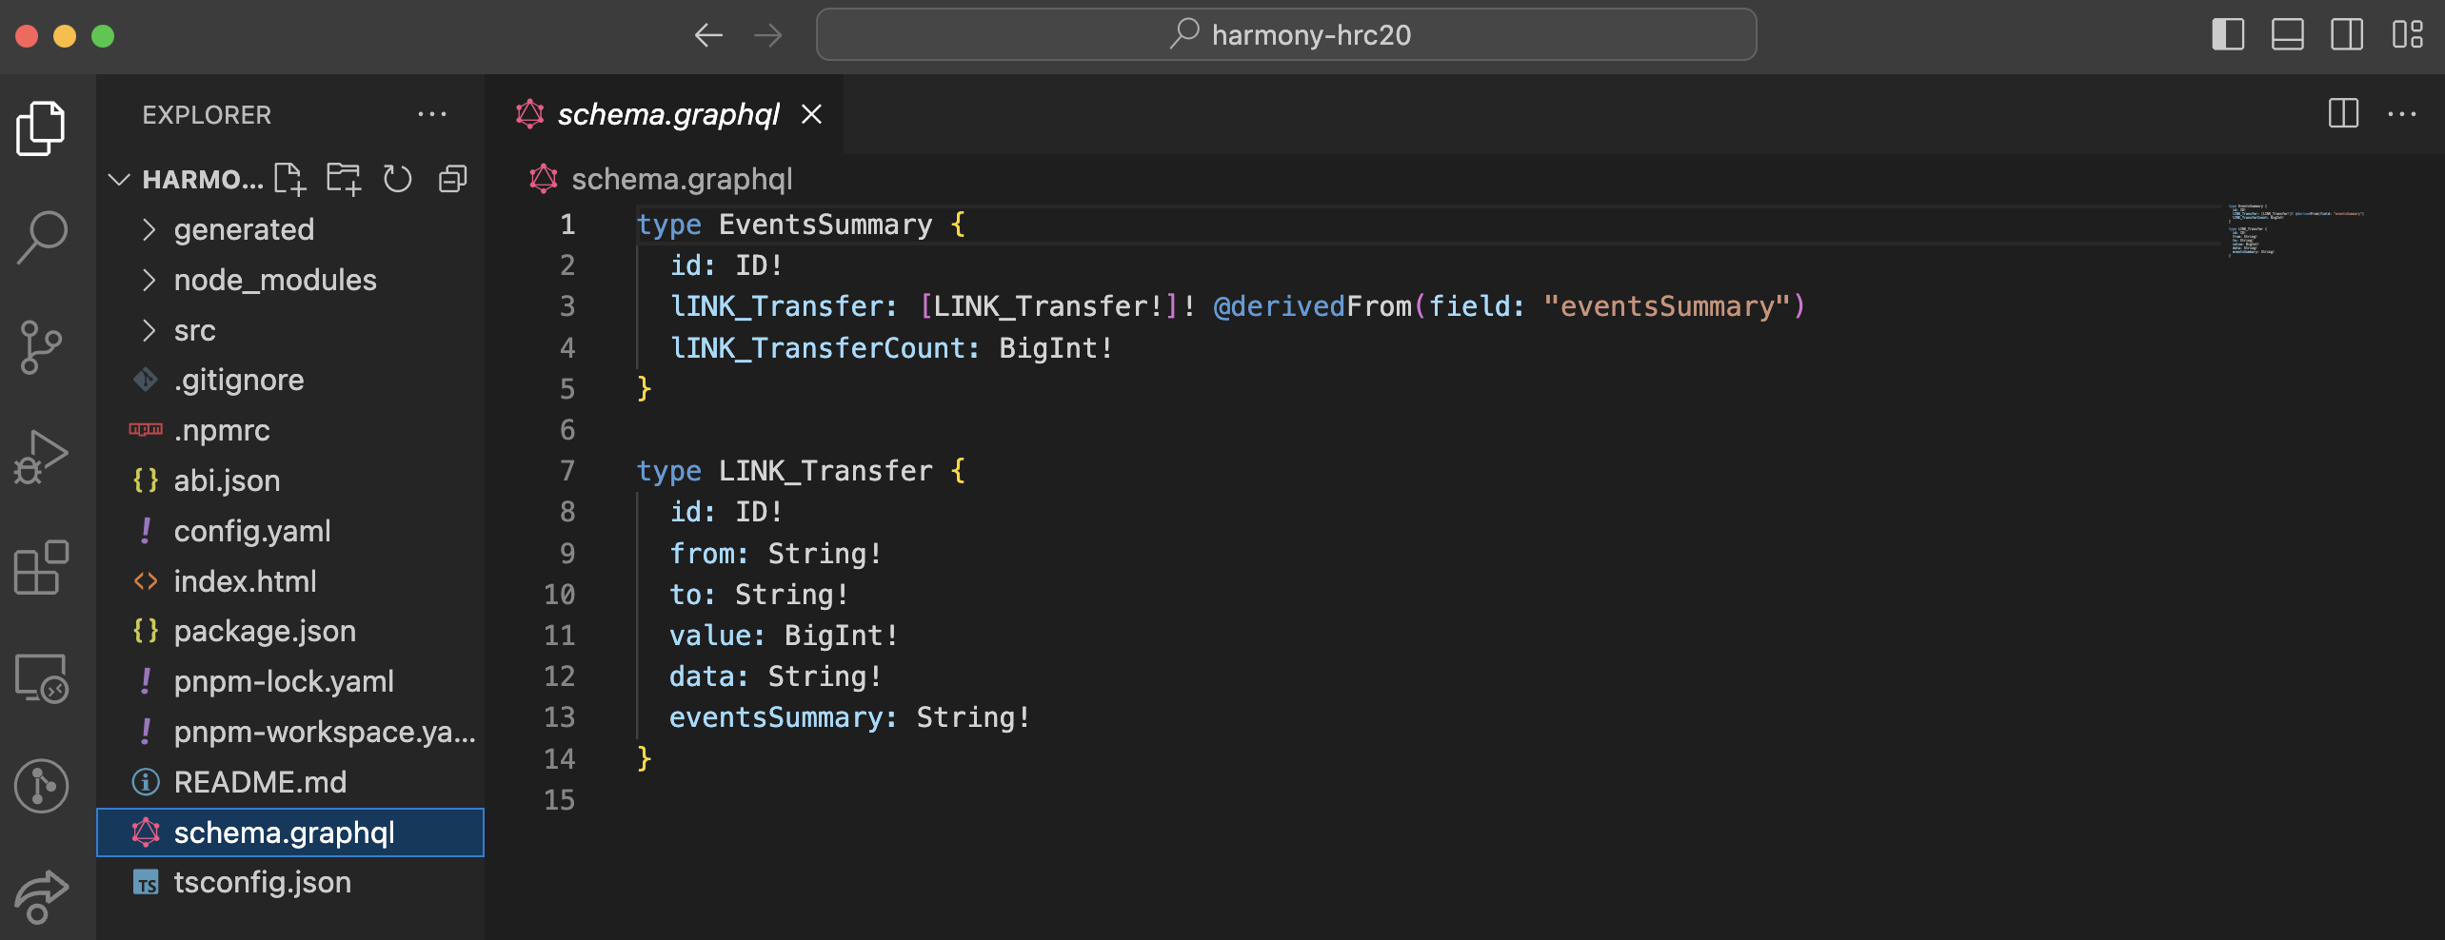Open the Extensions view
This screenshot has height=940, width=2445.
coord(41,568)
